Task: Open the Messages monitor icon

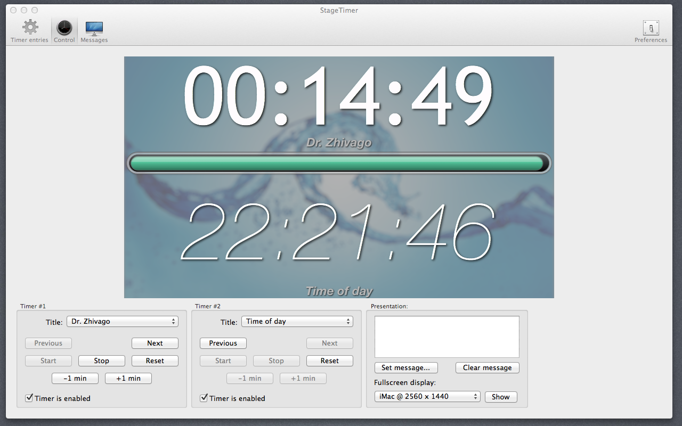Action: [94, 28]
